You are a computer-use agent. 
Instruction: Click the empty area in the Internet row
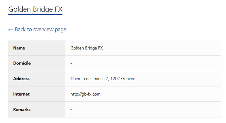[x=160, y=94]
